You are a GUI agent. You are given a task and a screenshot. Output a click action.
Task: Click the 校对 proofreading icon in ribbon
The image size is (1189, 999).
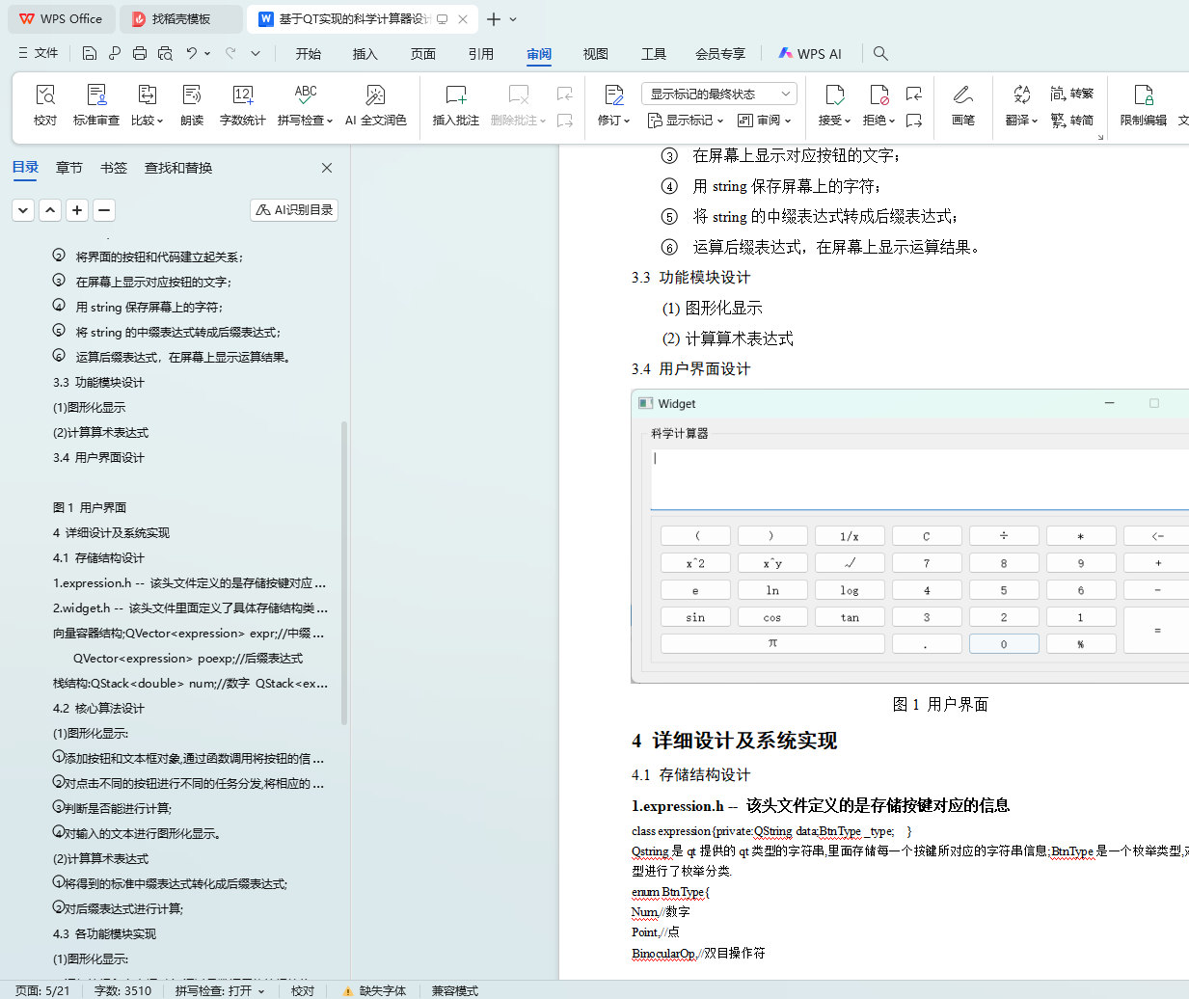tap(45, 104)
